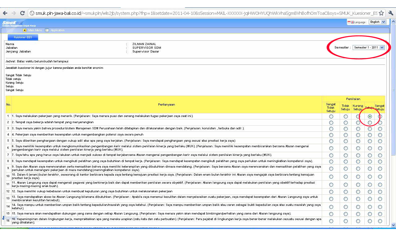This screenshot has width=396, height=237.
Task: Open the Main Menu item
Action: coord(35,30)
